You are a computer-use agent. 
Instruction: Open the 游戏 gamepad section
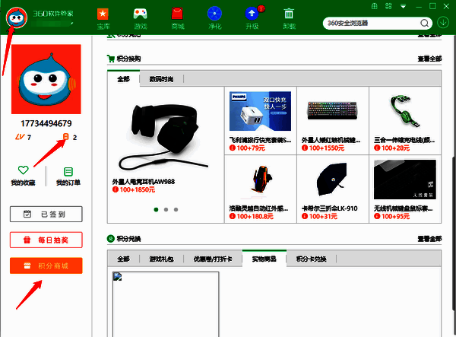point(141,18)
